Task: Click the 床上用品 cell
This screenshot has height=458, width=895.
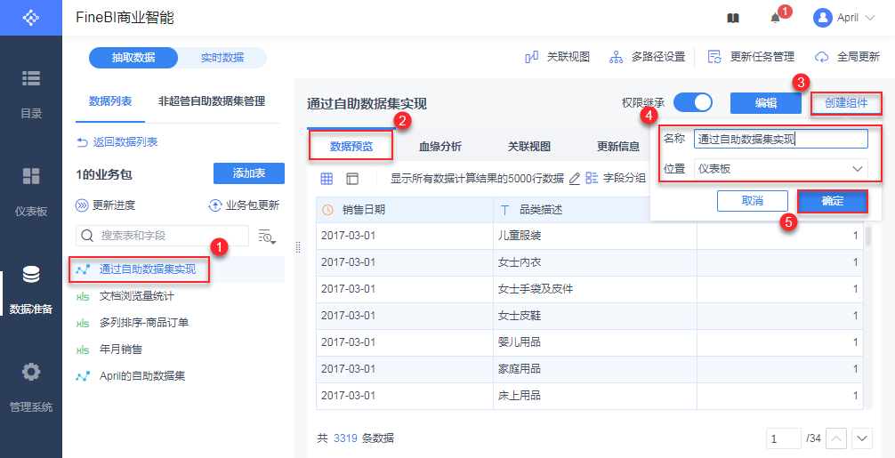Action: pyautogui.click(x=595, y=395)
